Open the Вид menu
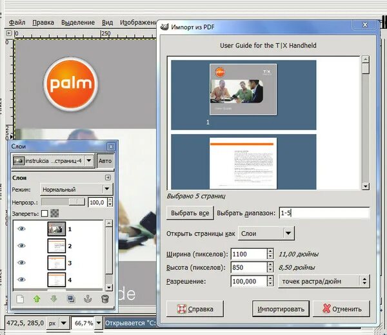The height and width of the screenshot is (335, 387). click(107, 23)
